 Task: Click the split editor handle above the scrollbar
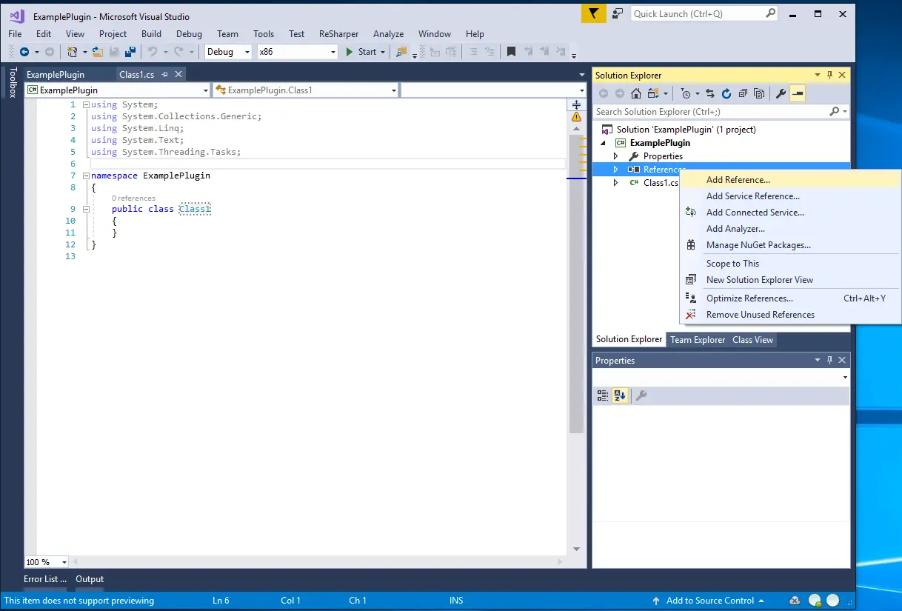(576, 104)
